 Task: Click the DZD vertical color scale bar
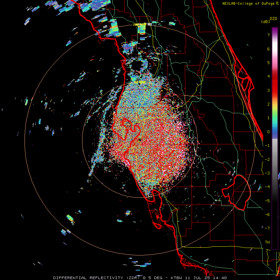pyautogui.click(x=275, y=138)
